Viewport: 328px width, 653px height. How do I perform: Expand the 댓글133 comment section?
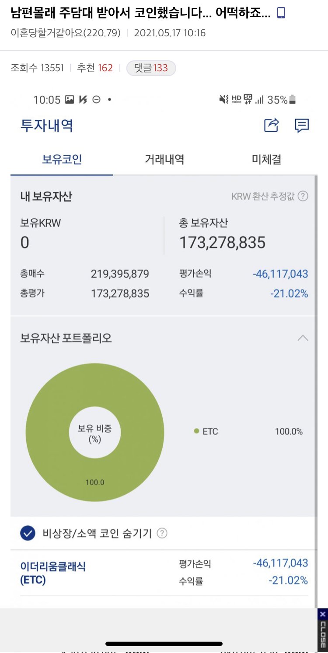point(151,68)
